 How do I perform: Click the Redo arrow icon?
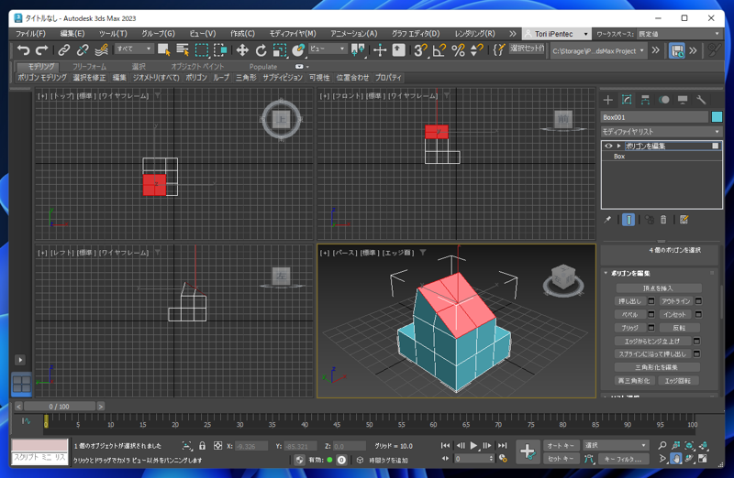click(x=41, y=49)
